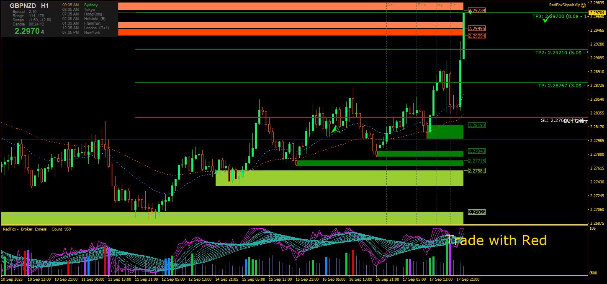Click the 2.28190 demand zone label
This screenshot has height=284, width=607.
point(477,125)
